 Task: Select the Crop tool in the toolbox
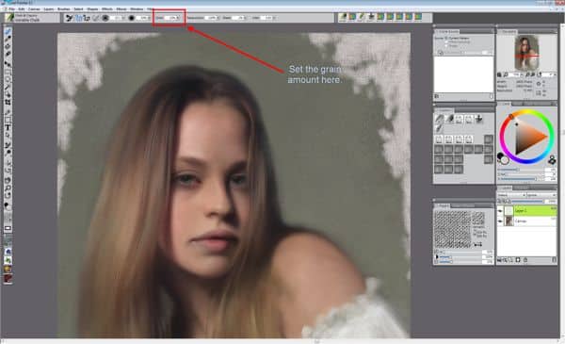(8, 103)
